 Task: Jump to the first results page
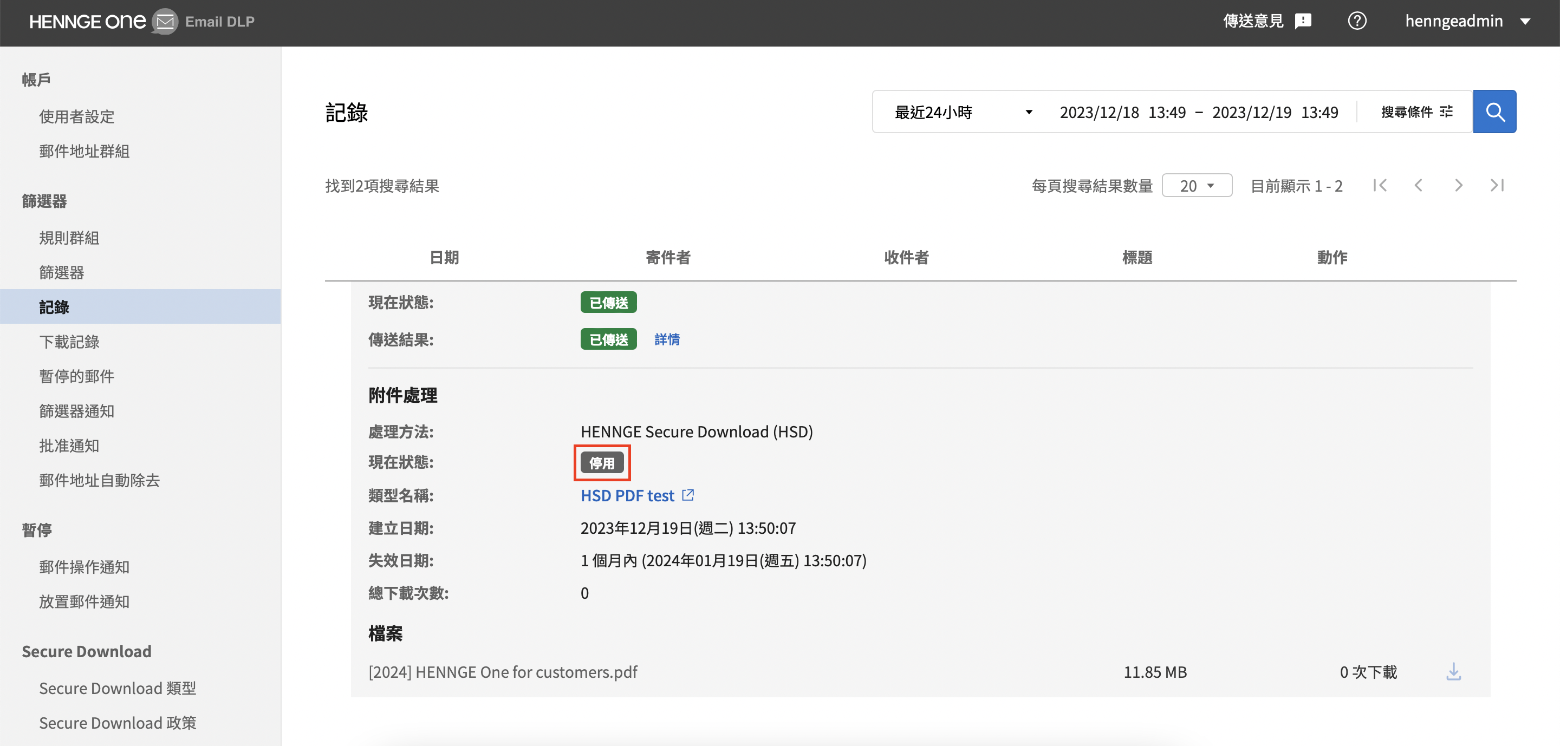[x=1380, y=185]
